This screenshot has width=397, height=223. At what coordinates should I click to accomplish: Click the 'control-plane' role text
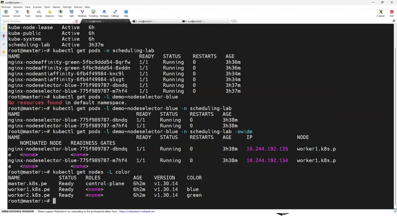tap(105, 184)
